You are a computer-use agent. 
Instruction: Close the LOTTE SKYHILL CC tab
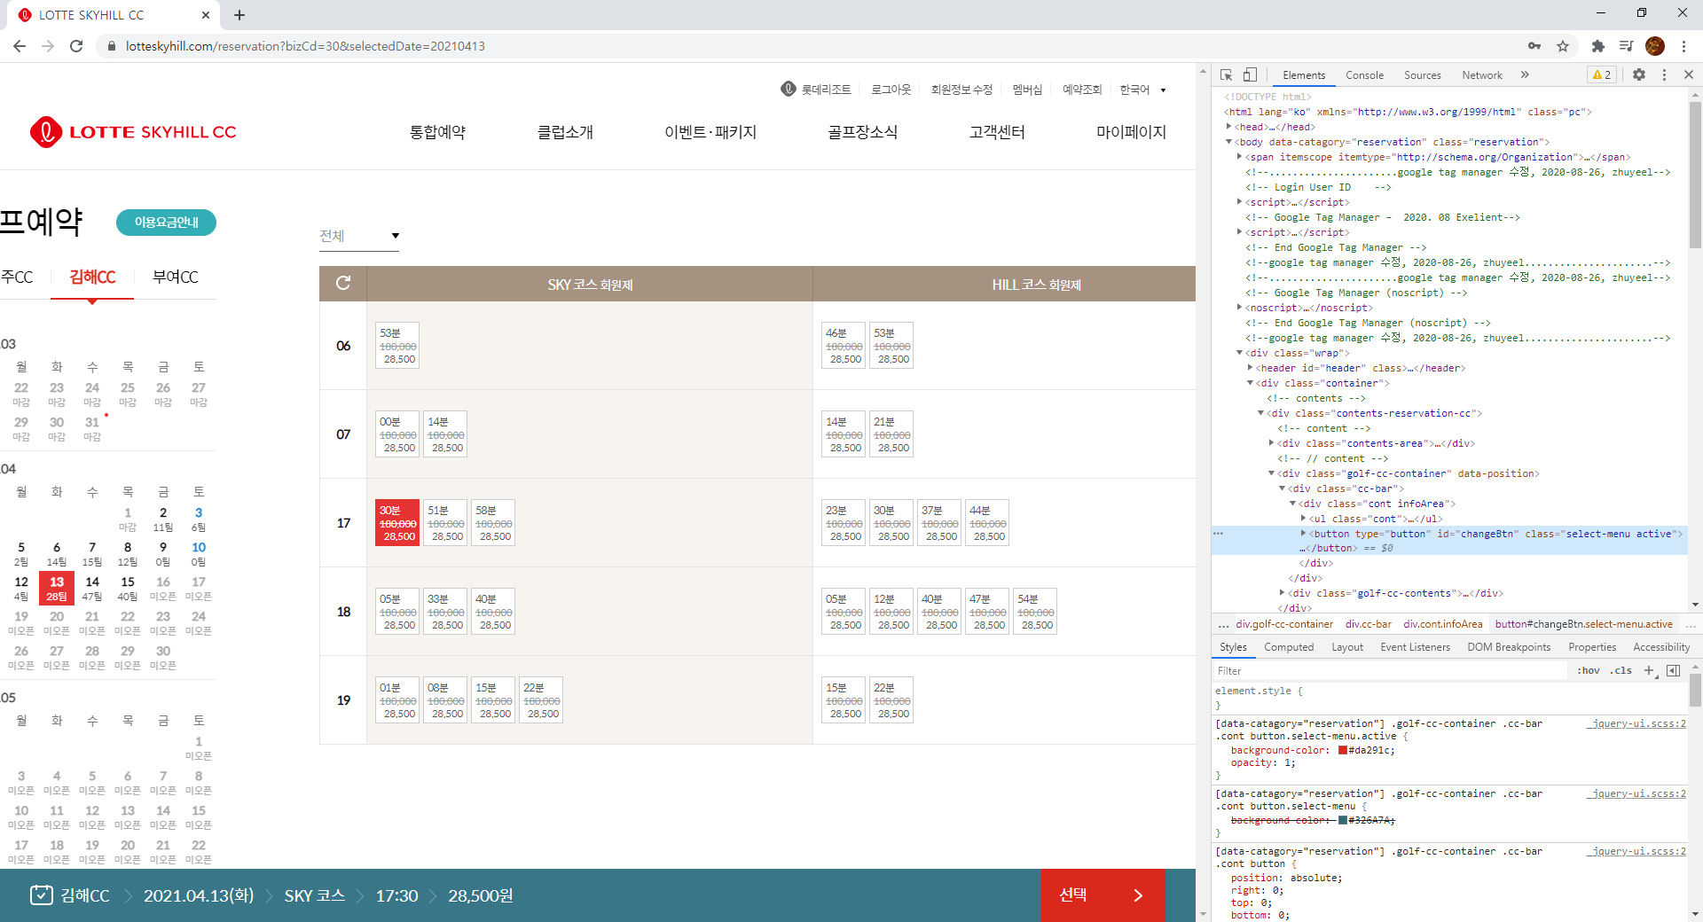[x=206, y=15]
